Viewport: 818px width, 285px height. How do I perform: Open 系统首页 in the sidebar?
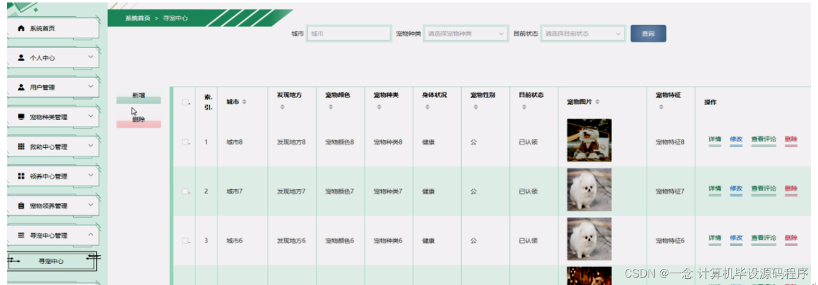[53, 28]
